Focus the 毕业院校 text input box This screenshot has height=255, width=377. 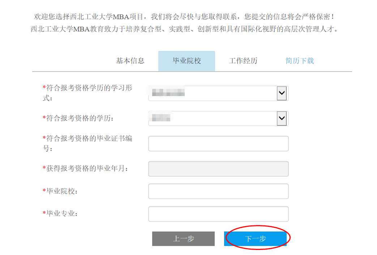(x=218, y=191)
